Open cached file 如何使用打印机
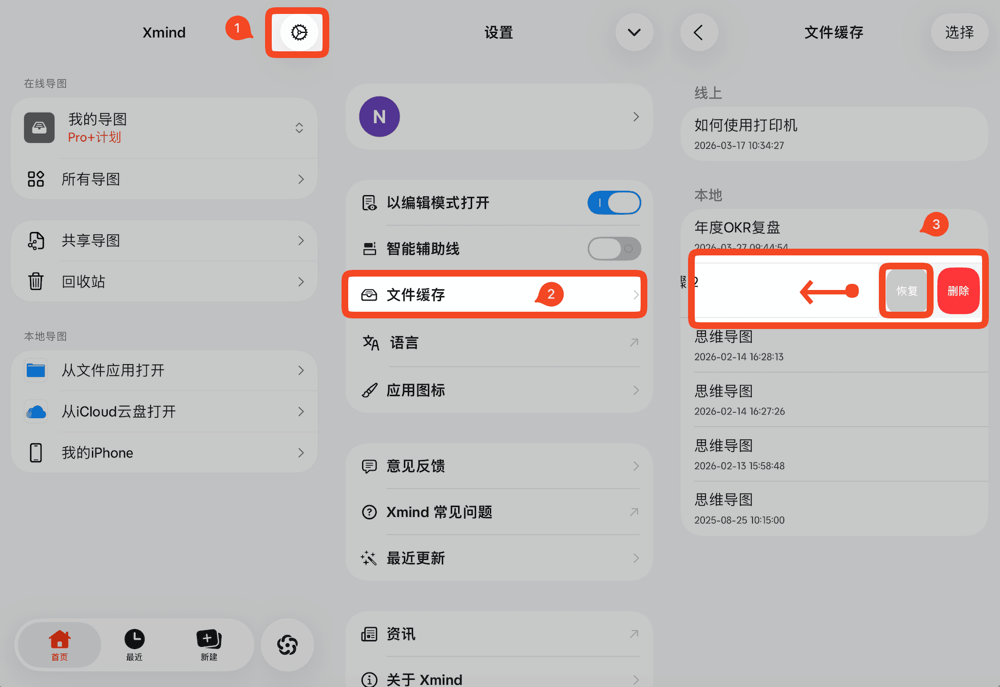This screenshot has height=687, width=1000. pos(834,134)
